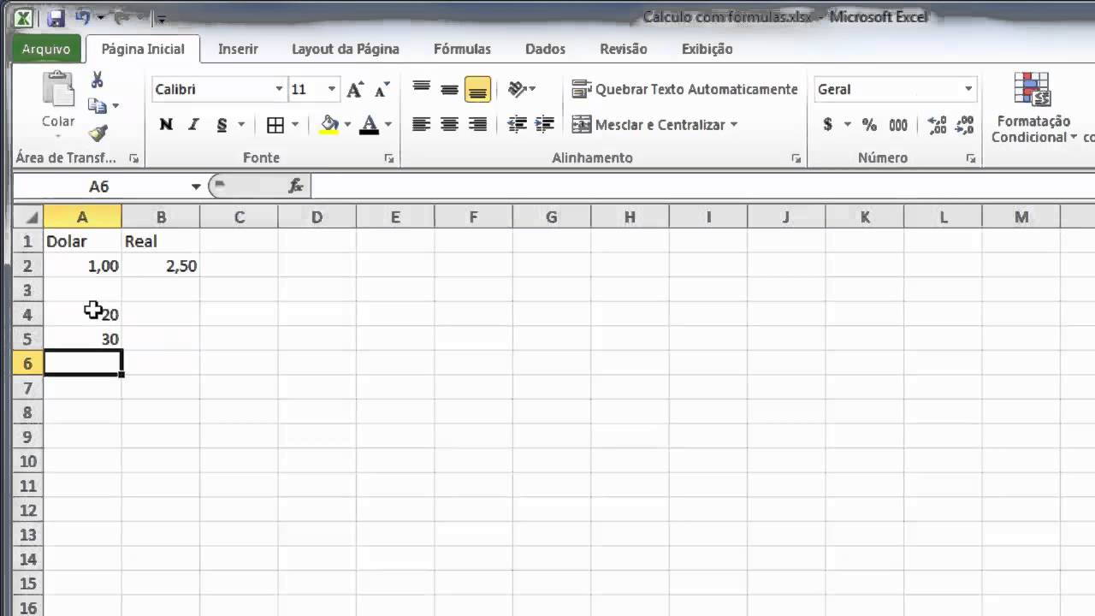The width and height of the screenshot is (1095, 616).
Task: Click Mesclar e Centralizar button
Action: click(648, 125)
